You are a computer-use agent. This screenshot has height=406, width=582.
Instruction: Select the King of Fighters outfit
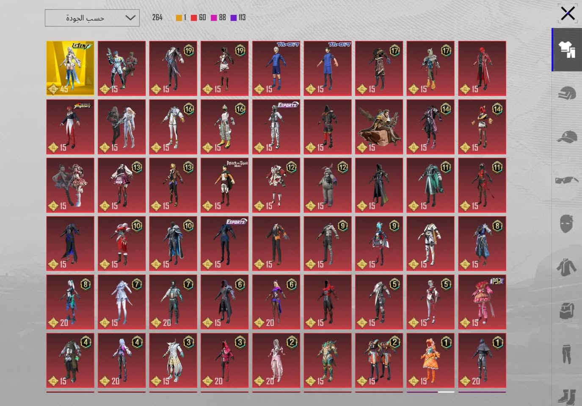click(70, 126)
